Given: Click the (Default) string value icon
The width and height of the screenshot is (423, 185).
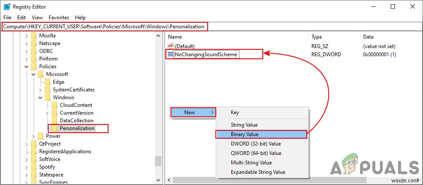Looking at the screenshot, I should click(171, 46).
